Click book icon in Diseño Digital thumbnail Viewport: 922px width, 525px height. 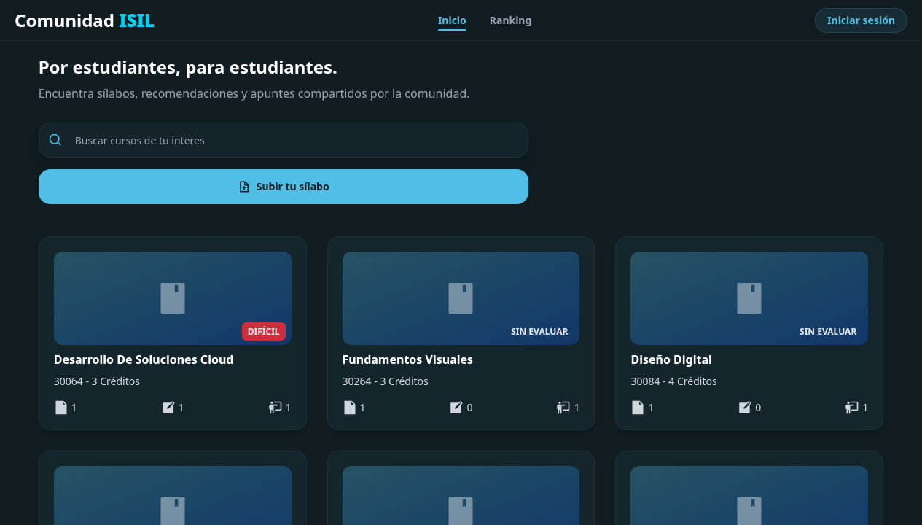point(749,298)
